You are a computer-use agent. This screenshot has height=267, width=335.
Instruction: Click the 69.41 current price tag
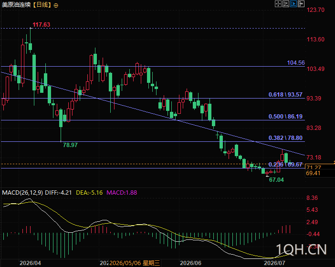pyautogui.click(x=313, y=173)
